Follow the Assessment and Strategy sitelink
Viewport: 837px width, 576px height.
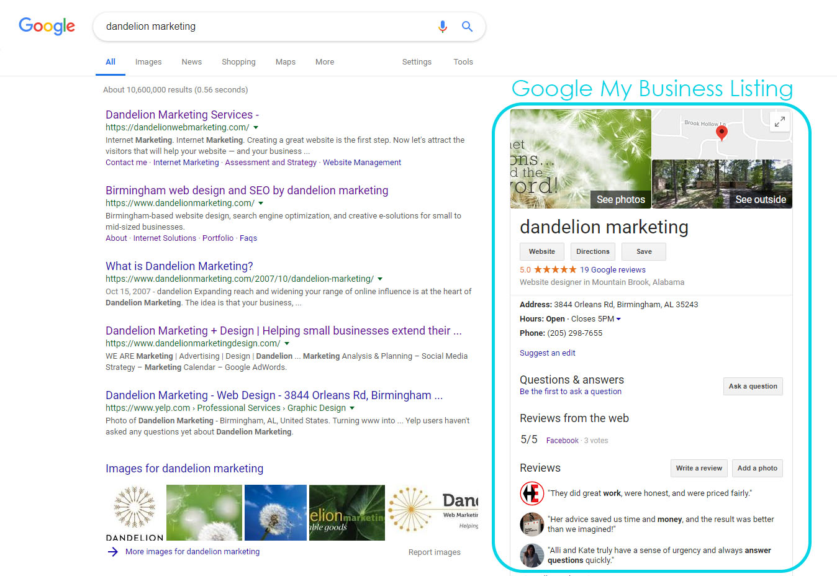pos(271,163)
